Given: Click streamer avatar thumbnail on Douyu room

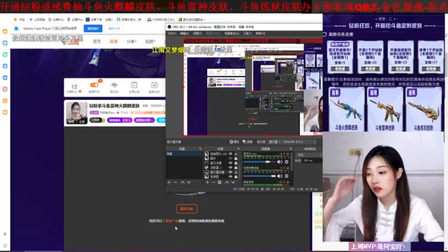Looking at the screenshot, I should pos(76,113).
